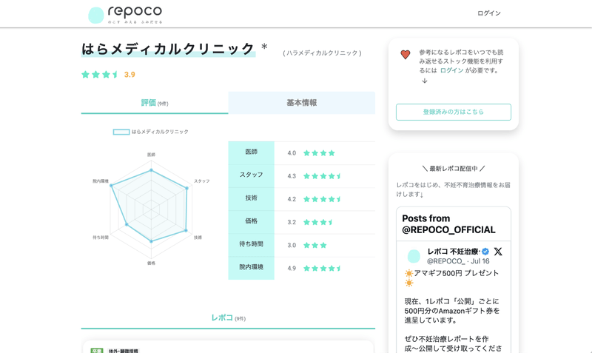Click the REPOCO round profile avatar
Screen dimensions: 592x353
[x=414, y=256]
